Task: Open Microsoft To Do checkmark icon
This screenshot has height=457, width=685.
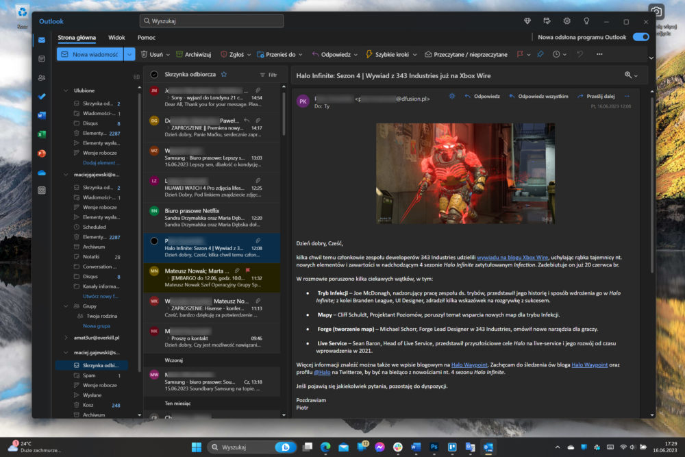Action: click(42, 97)
